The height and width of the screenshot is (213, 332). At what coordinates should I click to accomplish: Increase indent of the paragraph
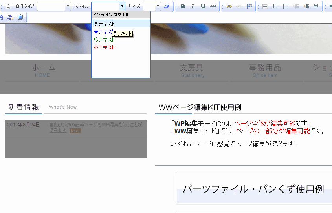pyautogui.click(x=306, y=6)
